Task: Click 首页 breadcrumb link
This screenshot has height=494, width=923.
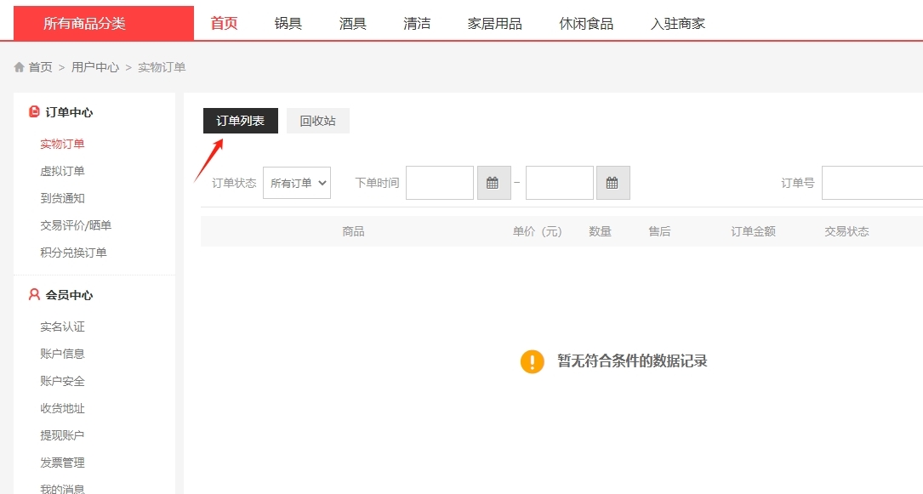Action: [41, 67]
